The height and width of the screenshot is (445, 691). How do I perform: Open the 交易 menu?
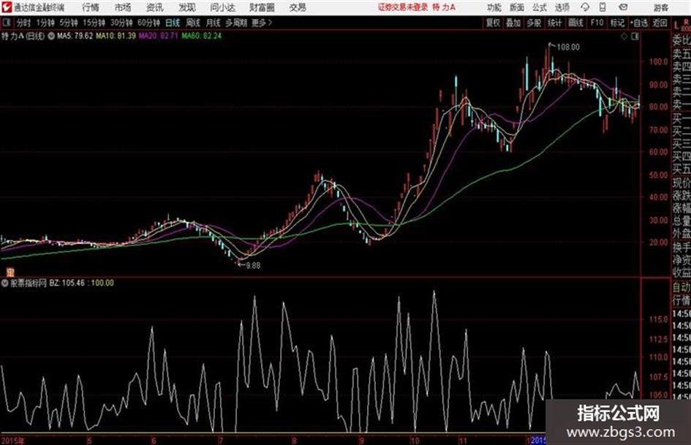pos(298,7)
